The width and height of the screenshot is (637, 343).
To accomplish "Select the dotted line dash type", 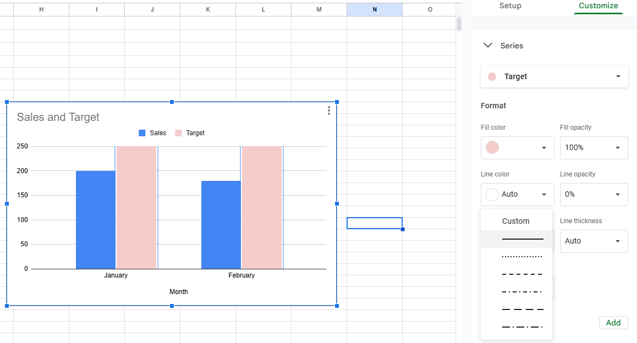I will [522, 257].
